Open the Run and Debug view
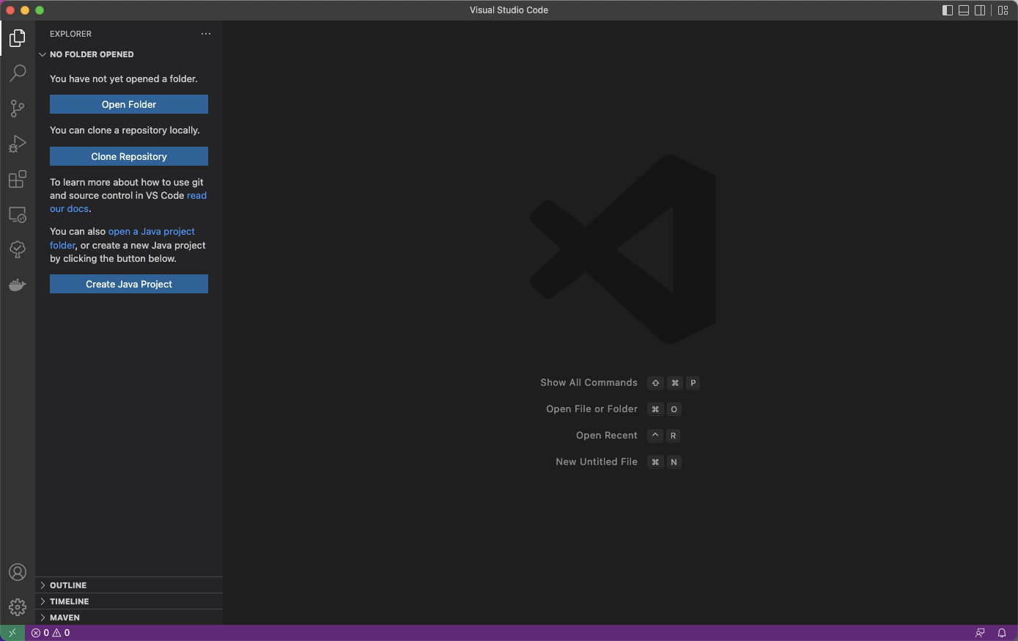The image size is (1018, 641). coord(18,144)
